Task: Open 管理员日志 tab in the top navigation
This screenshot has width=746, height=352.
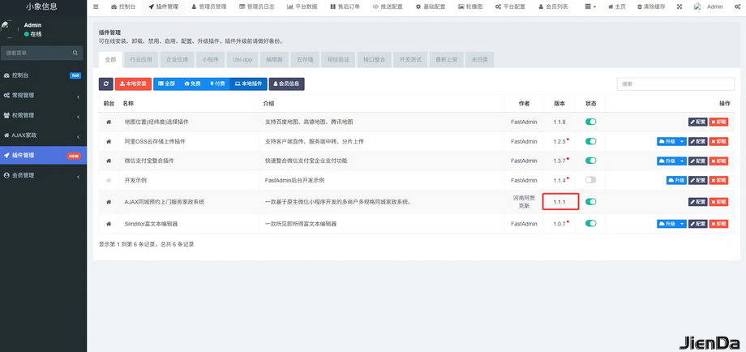Action: coord(257,7)
